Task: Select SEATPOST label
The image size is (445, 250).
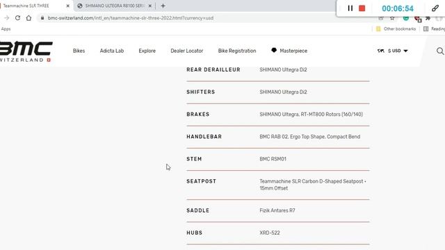Action: [x=201, y=181]
